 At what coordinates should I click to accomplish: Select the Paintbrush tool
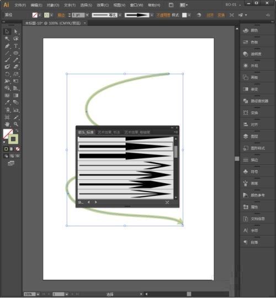pos(7,60)
